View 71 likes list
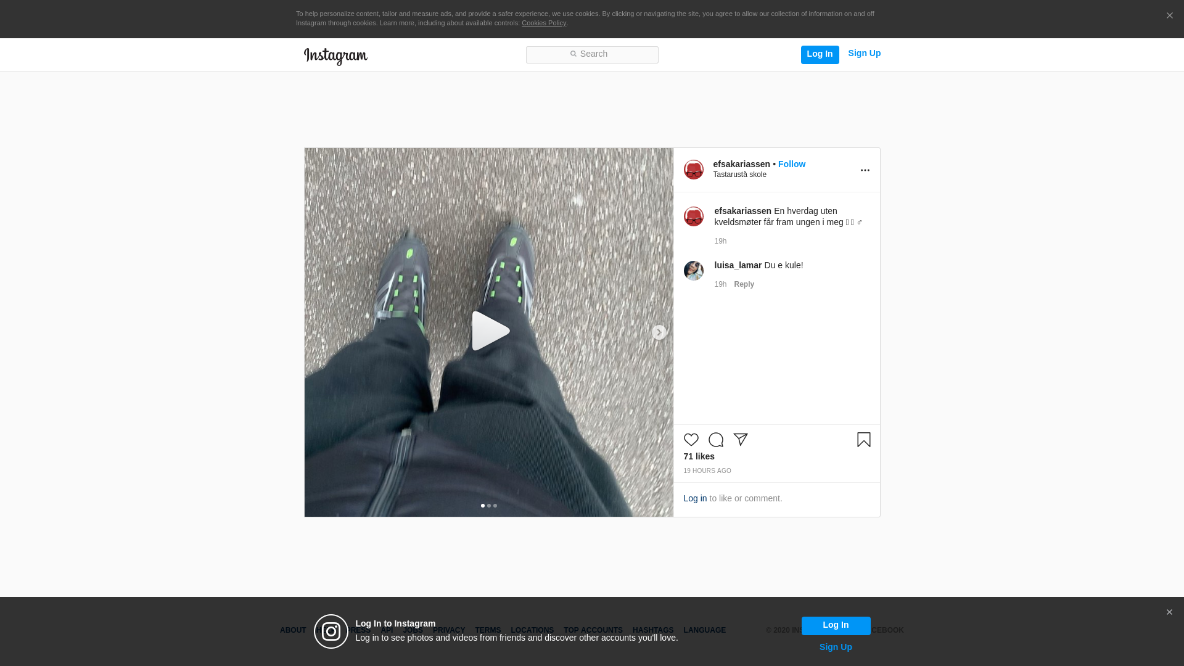1184x666 pixels. (699, 456)
